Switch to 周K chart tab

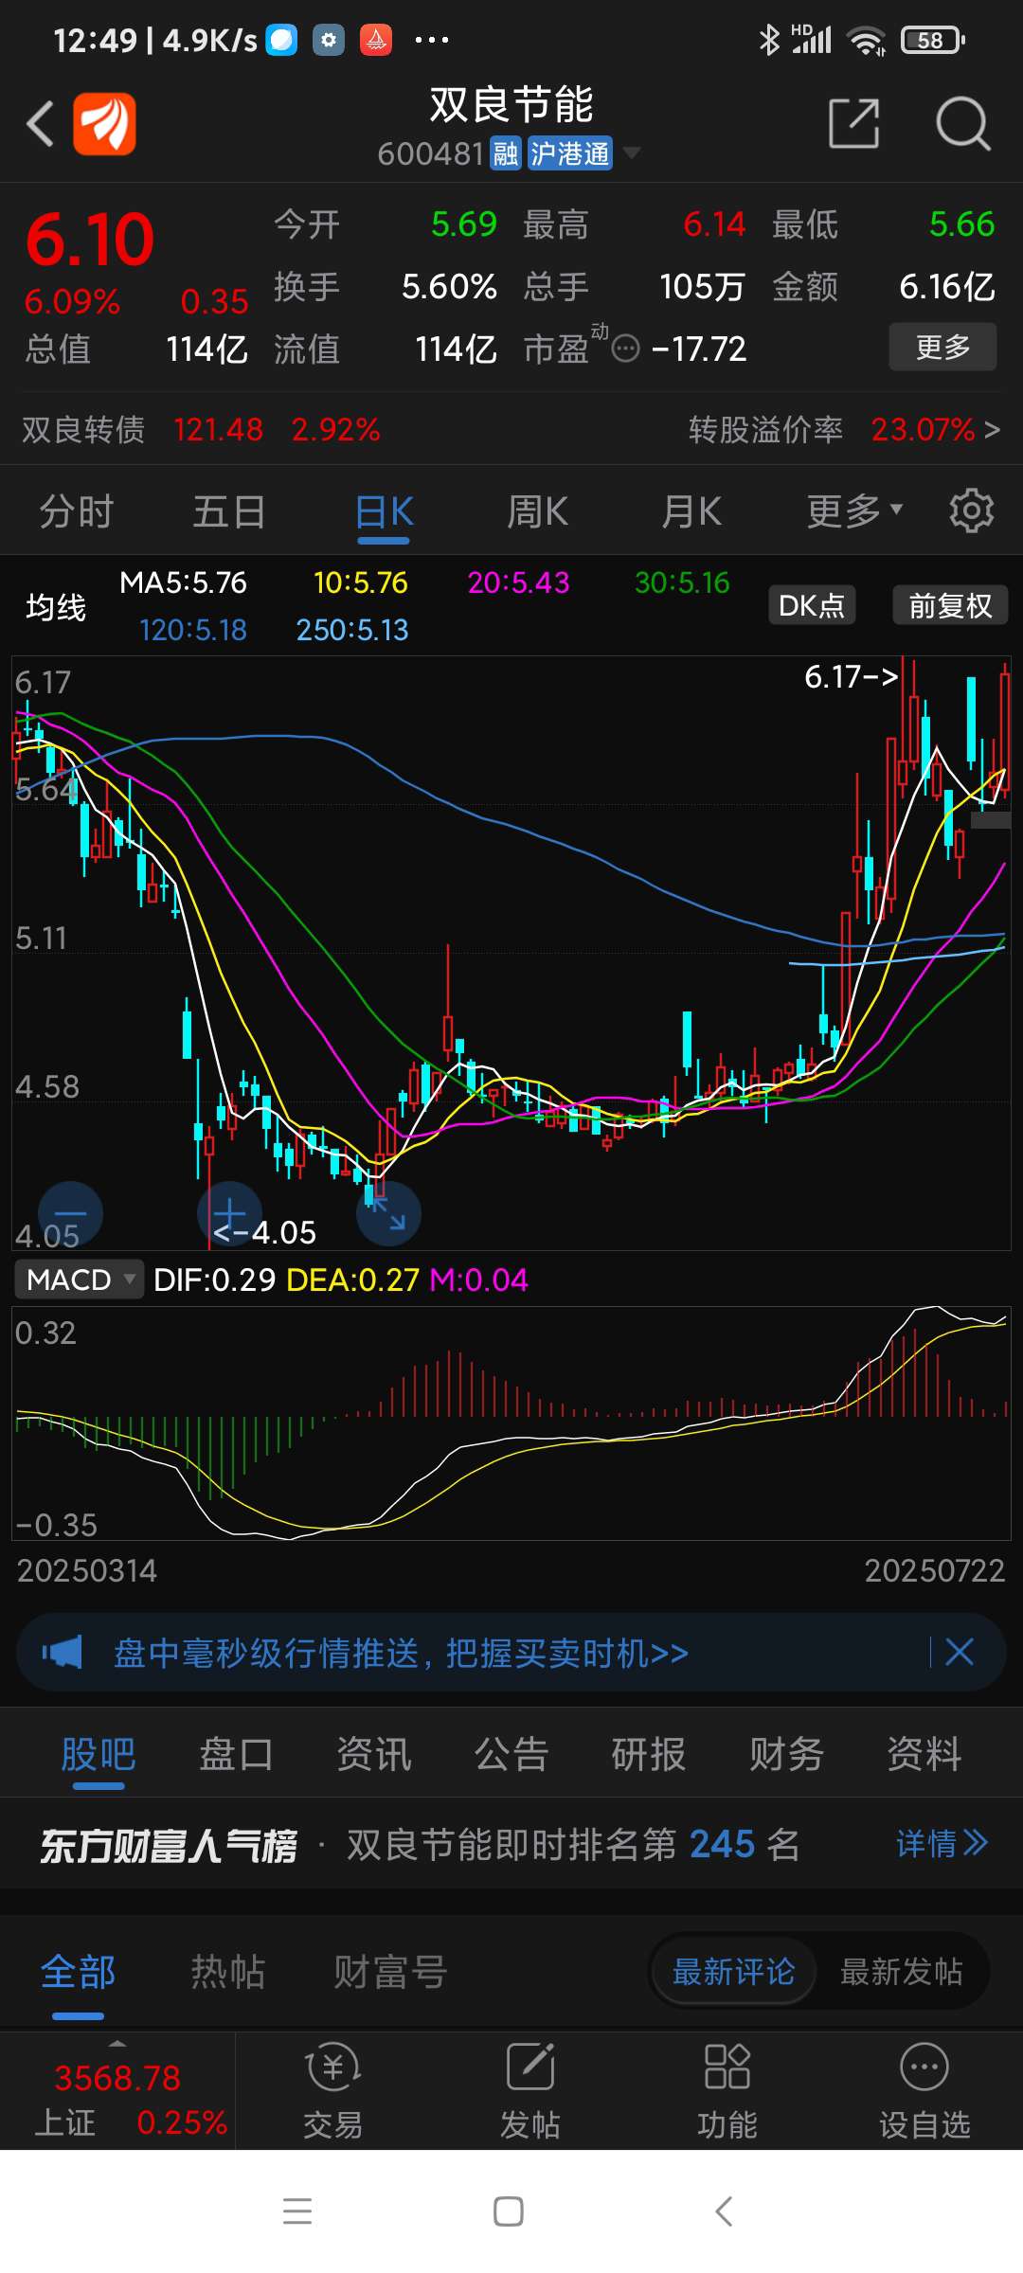(x=537, y=511)
